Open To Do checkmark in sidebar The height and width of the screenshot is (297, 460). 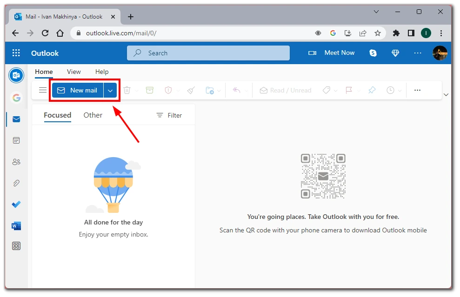16,205
